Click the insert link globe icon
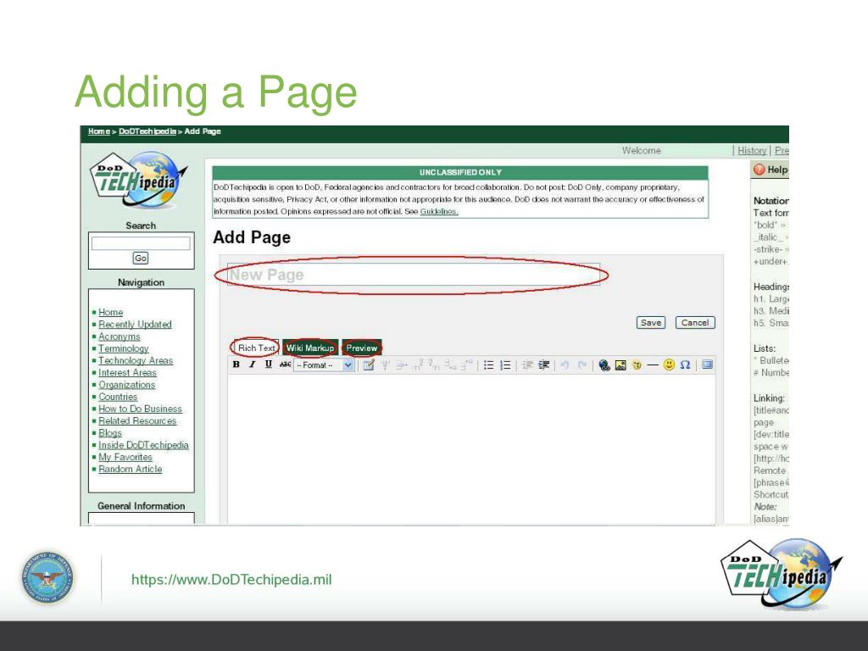This screenshot has width=868, height=651. click(x=604, y=364)
